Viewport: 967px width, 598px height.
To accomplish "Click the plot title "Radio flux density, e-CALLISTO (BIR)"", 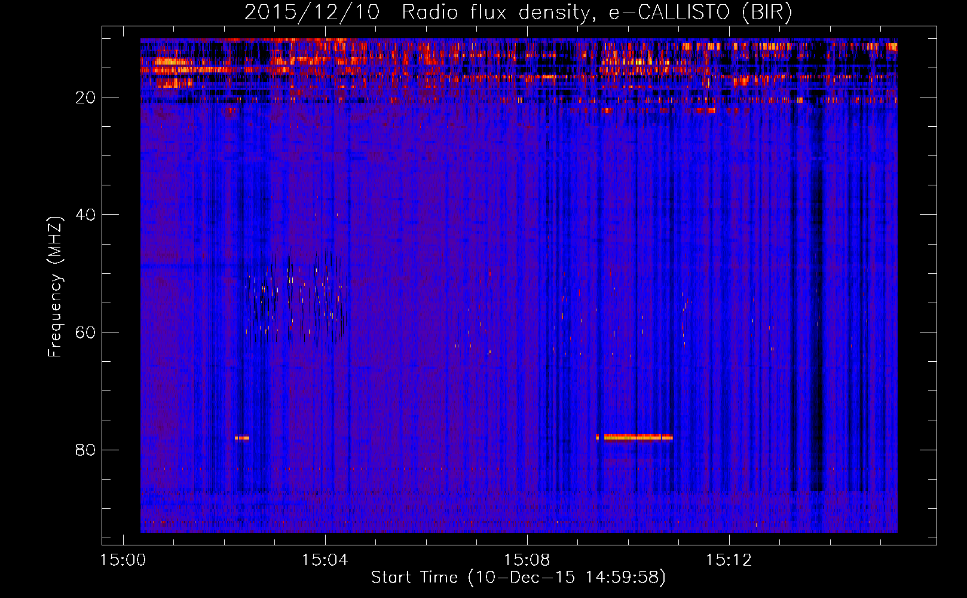I will click(596, 13).
